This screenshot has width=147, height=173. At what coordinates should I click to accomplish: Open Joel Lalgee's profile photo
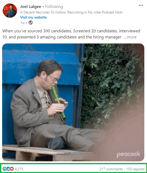[x=10, y=11]
